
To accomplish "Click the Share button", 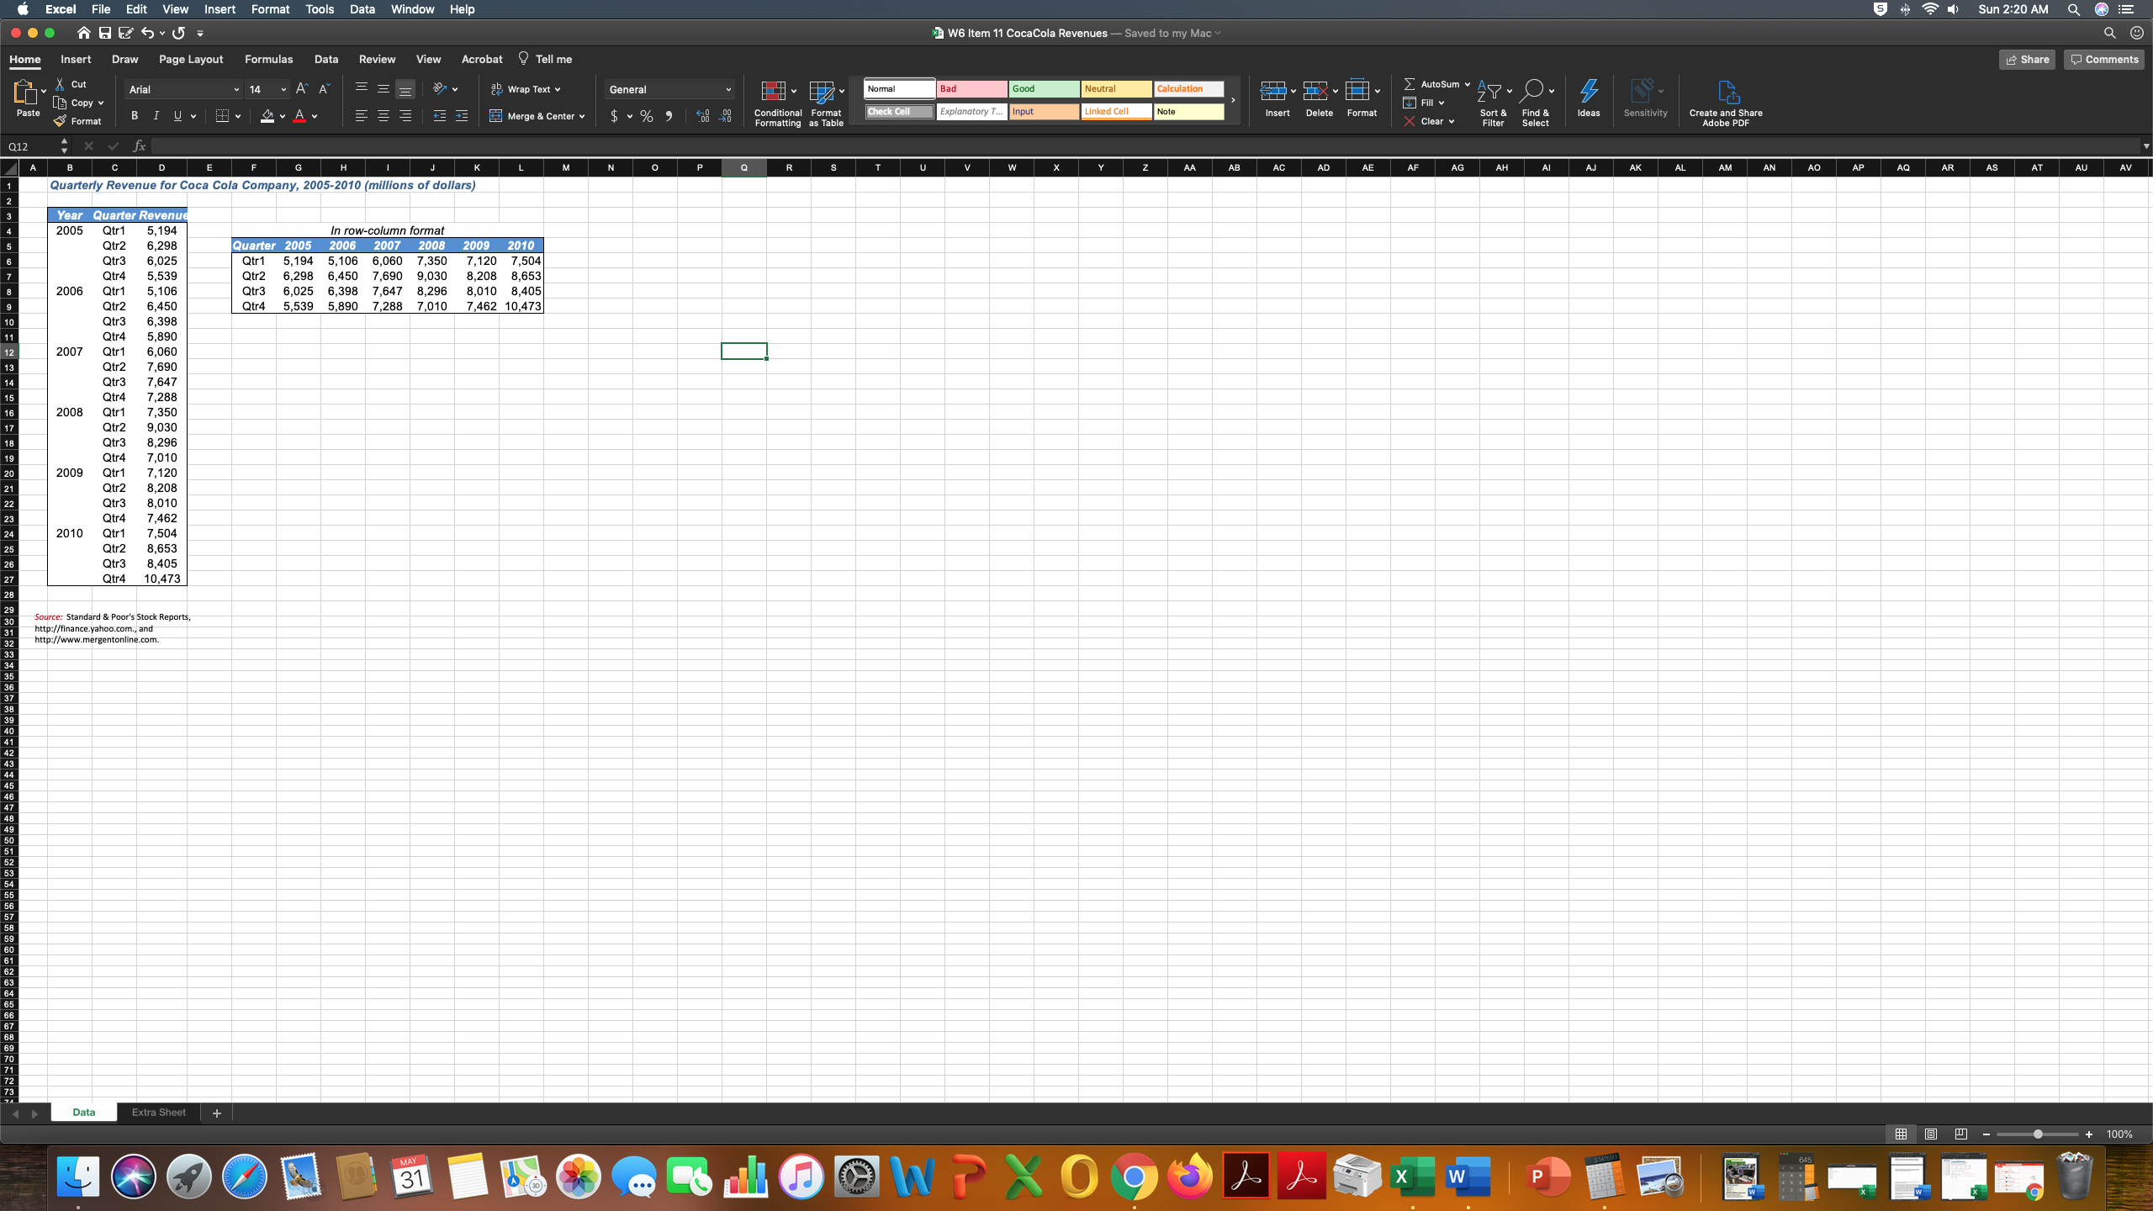I will click(2027, 60).
